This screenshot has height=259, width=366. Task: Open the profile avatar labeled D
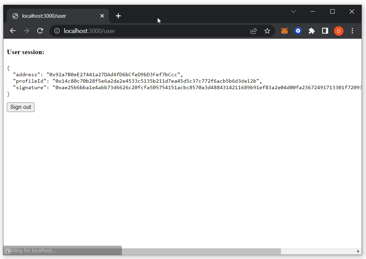pyautogui.click(x=338, y=31)
